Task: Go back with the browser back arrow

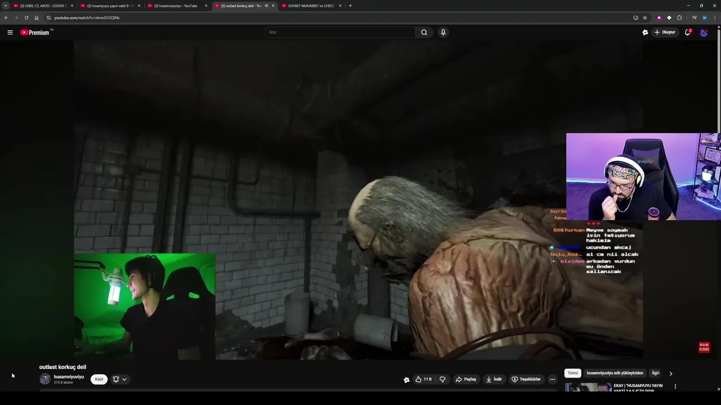Action: (x=6, y=17)
